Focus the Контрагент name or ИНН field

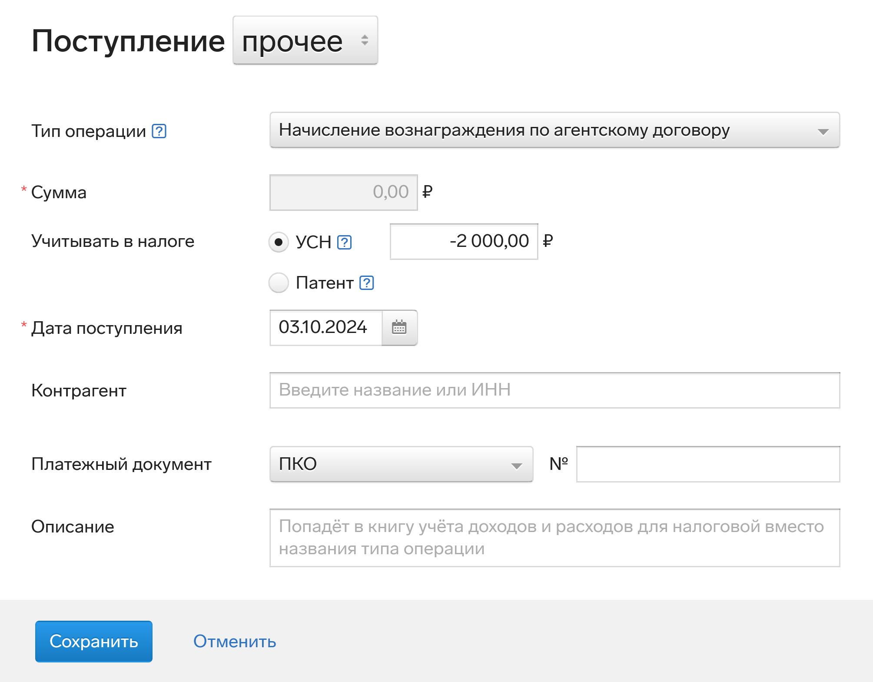pos(554,390)
